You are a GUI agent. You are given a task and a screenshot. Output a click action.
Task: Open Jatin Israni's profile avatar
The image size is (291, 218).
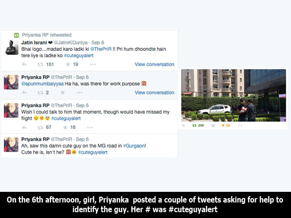click(x=11, y=47)
